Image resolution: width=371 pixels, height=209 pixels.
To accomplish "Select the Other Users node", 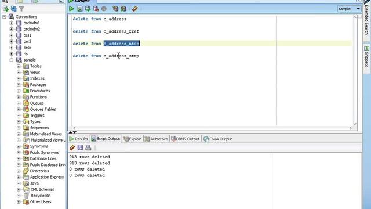I will 41,201.
